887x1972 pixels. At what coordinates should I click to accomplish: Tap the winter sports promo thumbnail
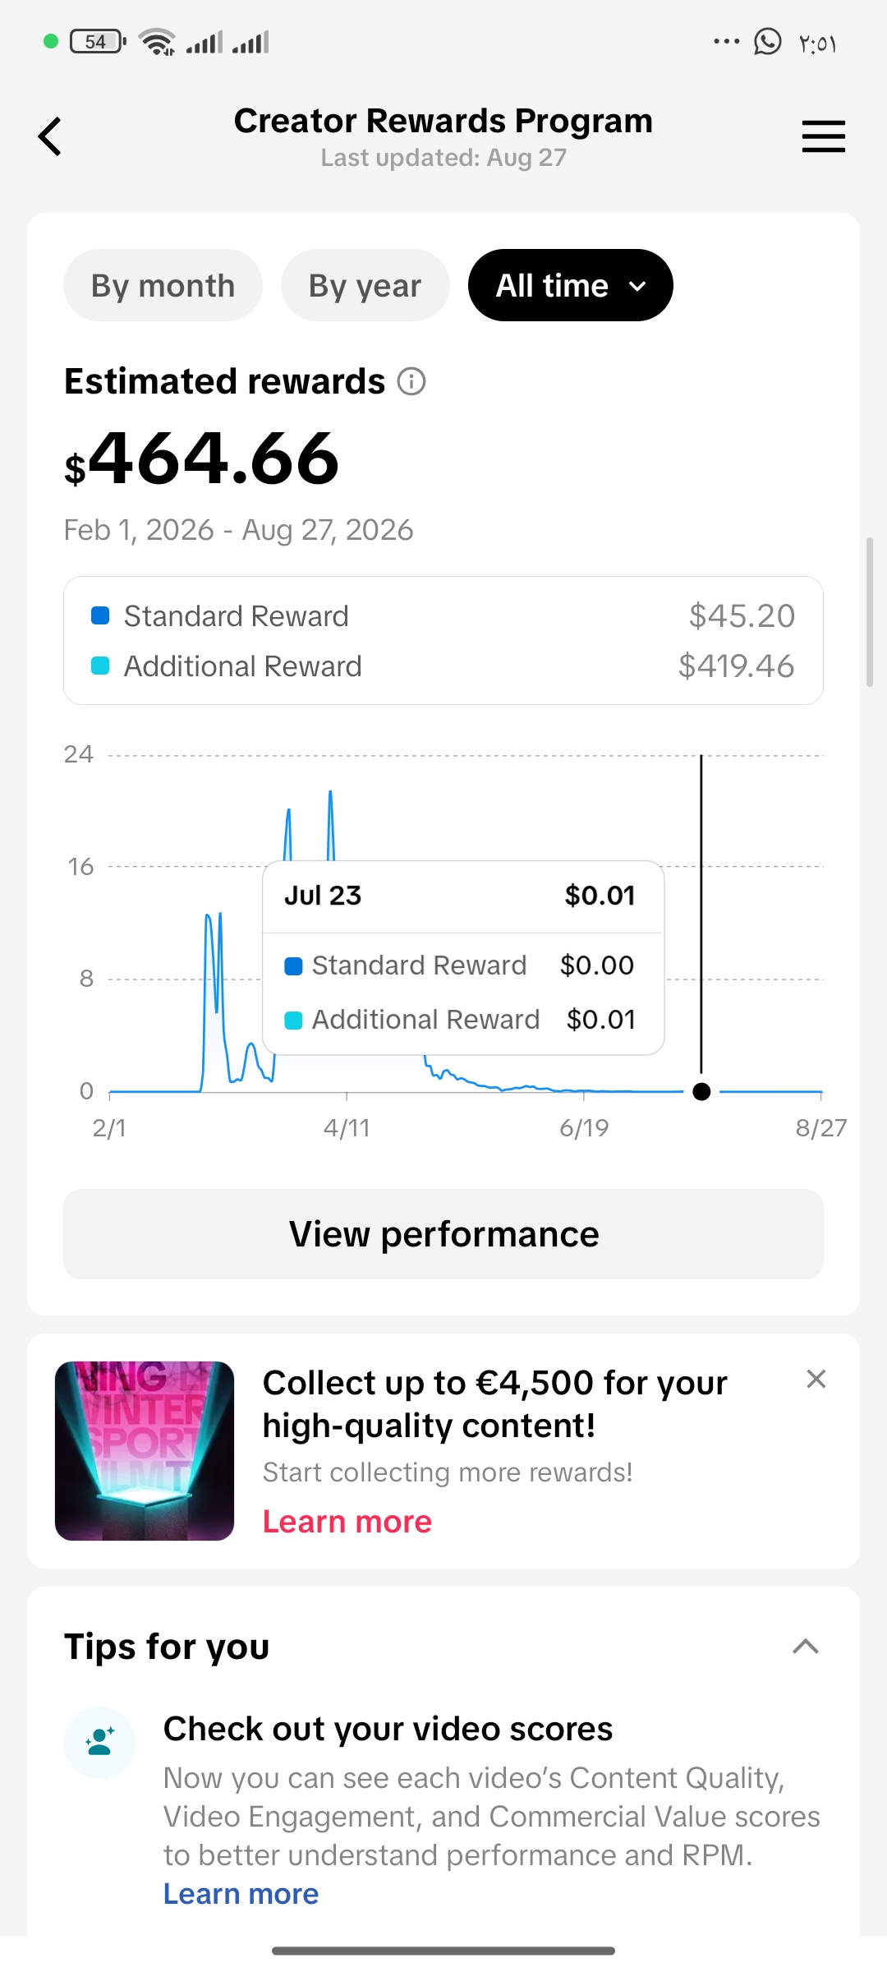[145, 1450]
